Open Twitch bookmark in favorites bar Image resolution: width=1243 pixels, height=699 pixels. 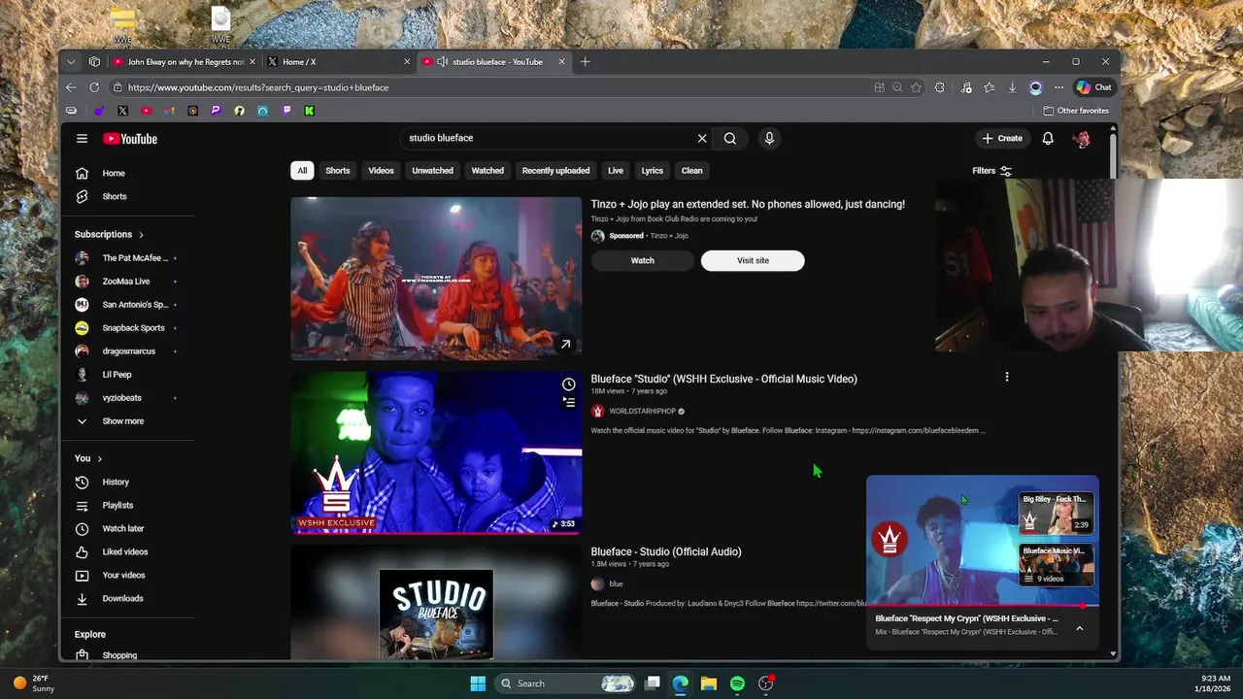pos(286,111)
